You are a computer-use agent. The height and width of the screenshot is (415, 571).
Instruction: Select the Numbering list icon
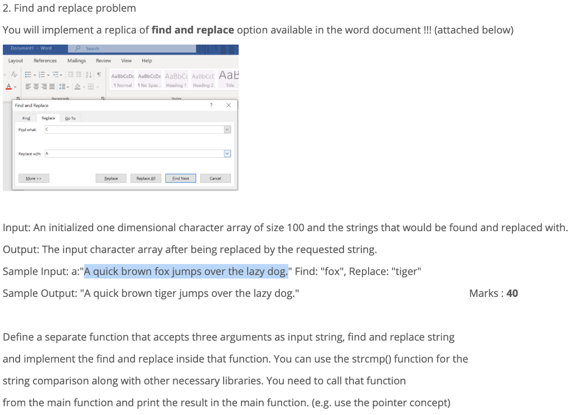point(41,75)
